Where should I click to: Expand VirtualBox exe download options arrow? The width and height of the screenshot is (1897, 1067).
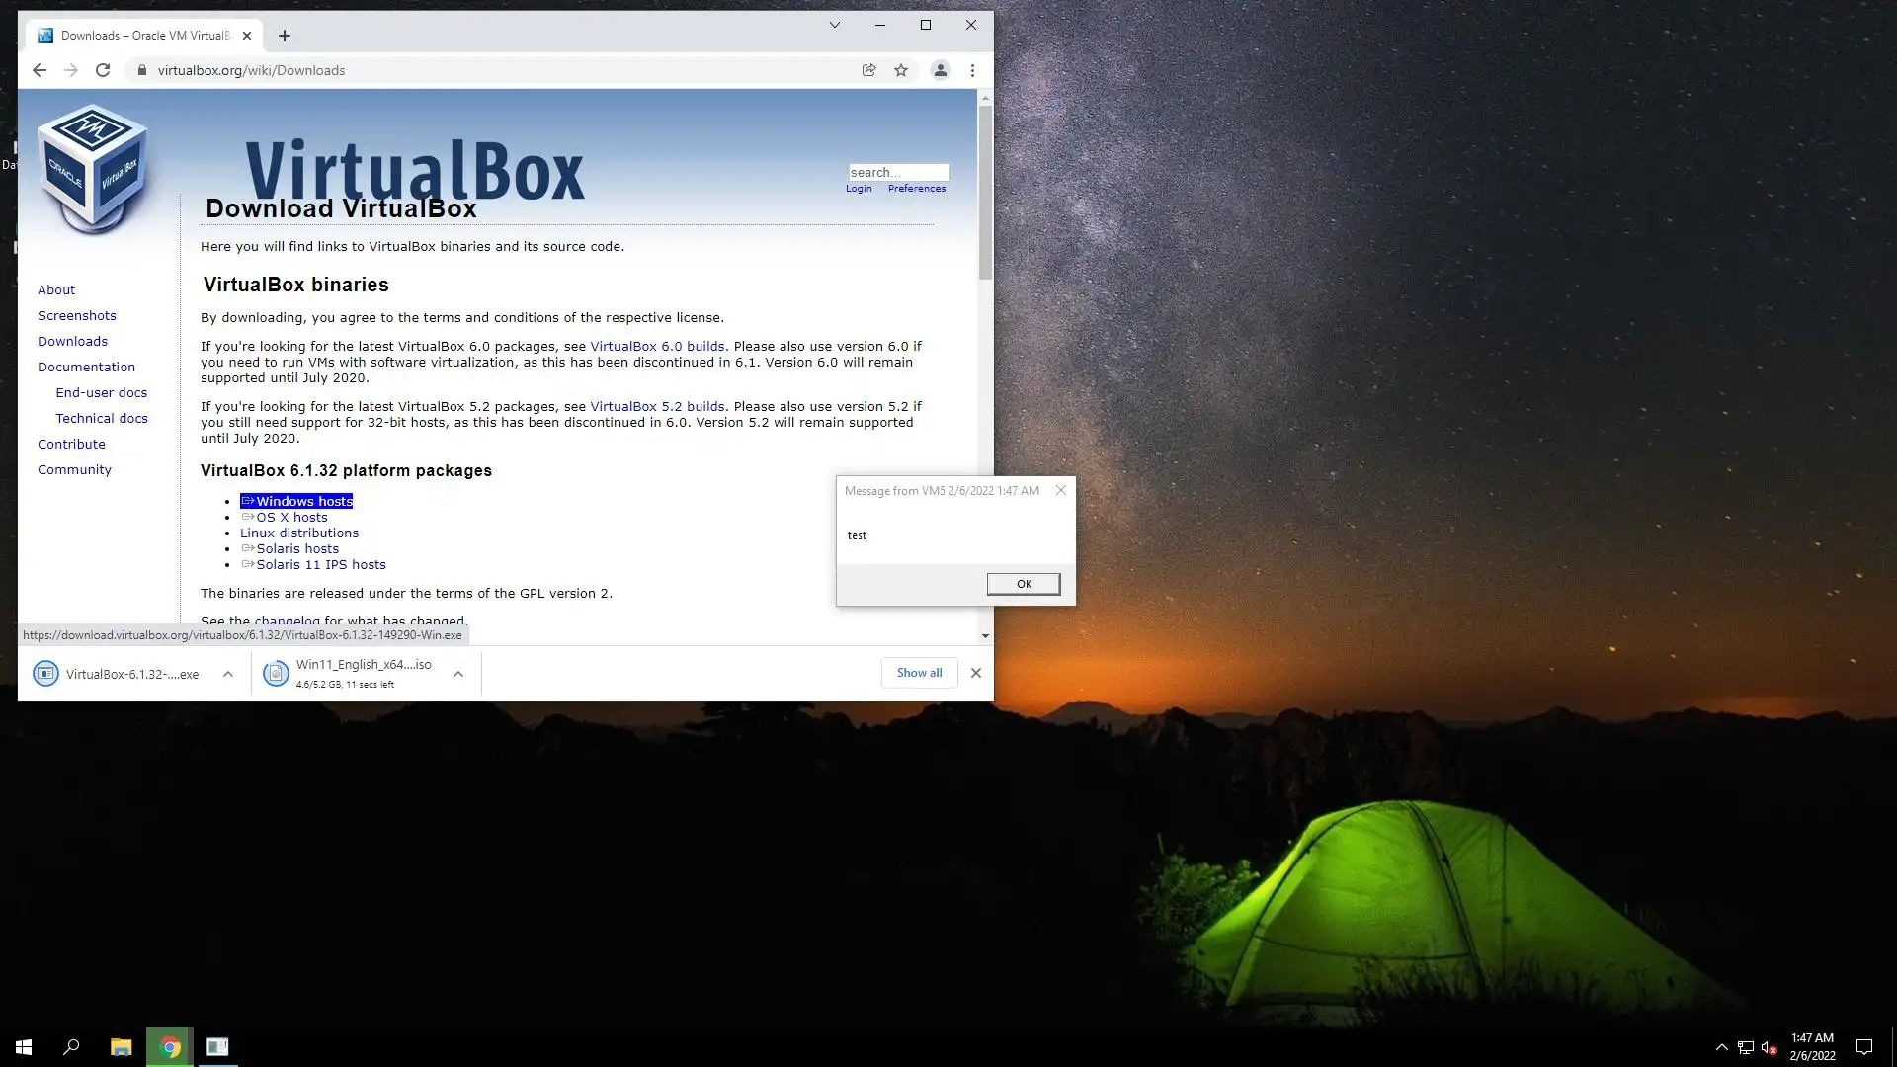point(228,674)
